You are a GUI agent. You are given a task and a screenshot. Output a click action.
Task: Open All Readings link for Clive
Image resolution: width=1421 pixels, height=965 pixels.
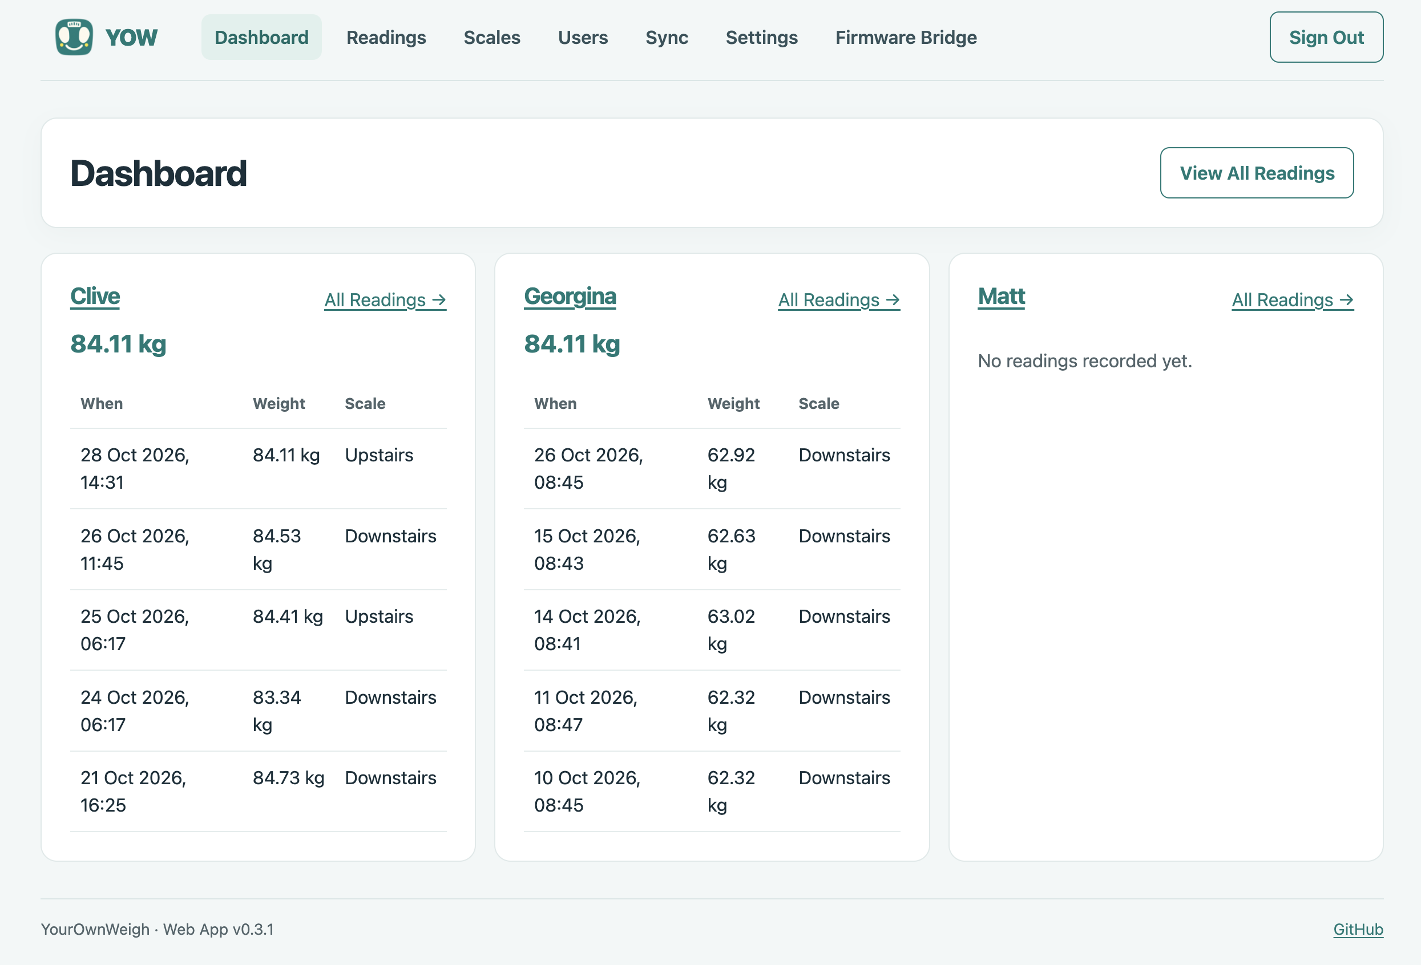click(385, 300)
